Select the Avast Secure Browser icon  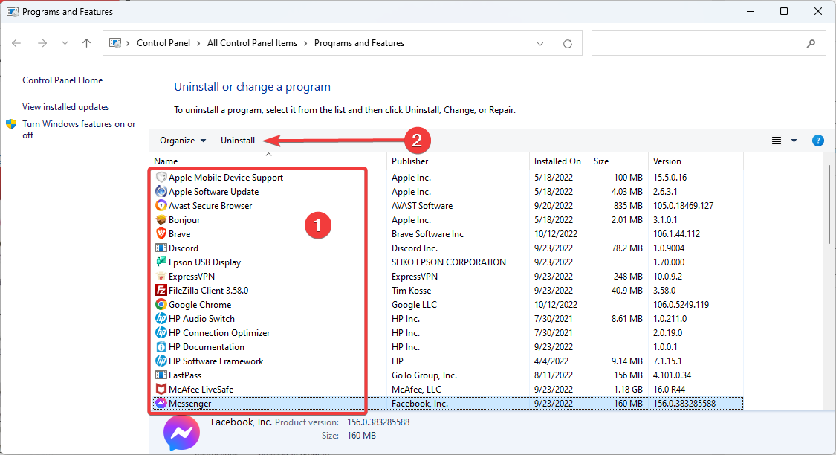(x=161, y=206)
